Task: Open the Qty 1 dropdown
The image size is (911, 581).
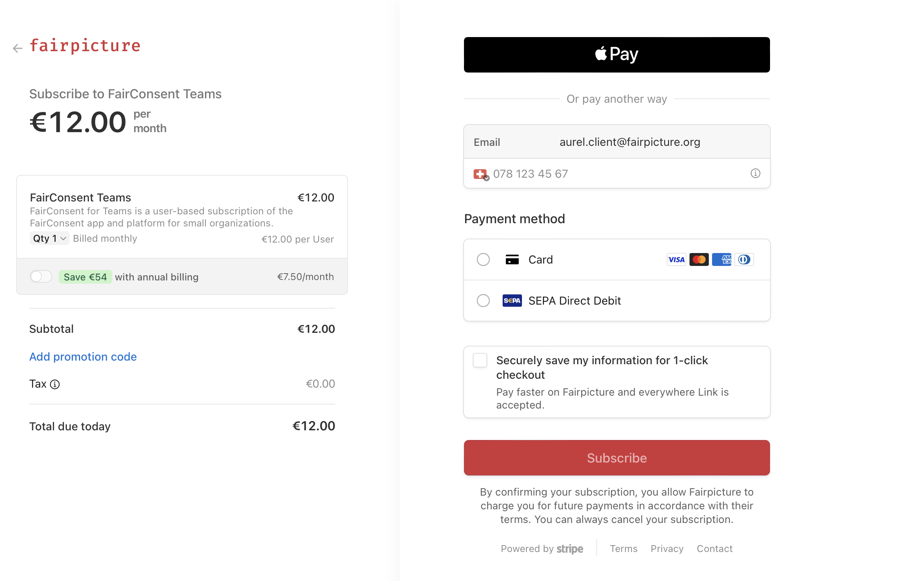Action: tap(50, 239)
